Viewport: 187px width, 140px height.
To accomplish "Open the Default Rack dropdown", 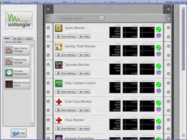I will [102, 18].
